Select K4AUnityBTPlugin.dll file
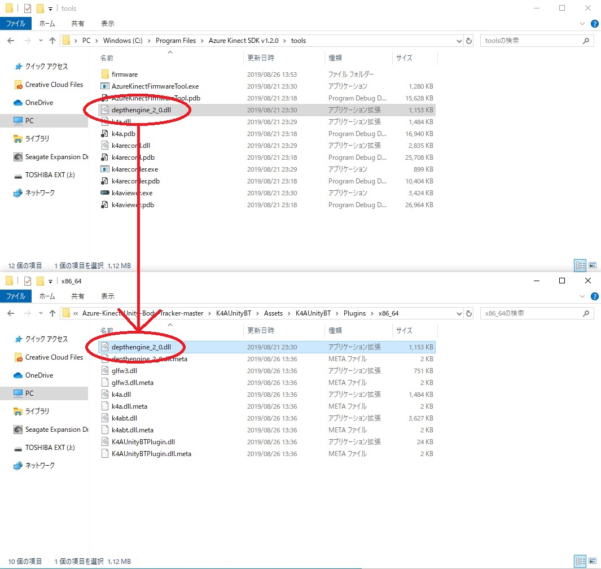Screen dimensions: 601x569 [x=143, y=442]
